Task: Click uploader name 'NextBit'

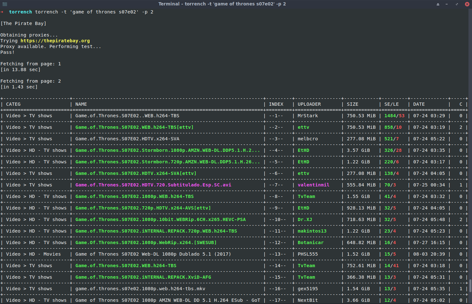Action: (308, 300)
